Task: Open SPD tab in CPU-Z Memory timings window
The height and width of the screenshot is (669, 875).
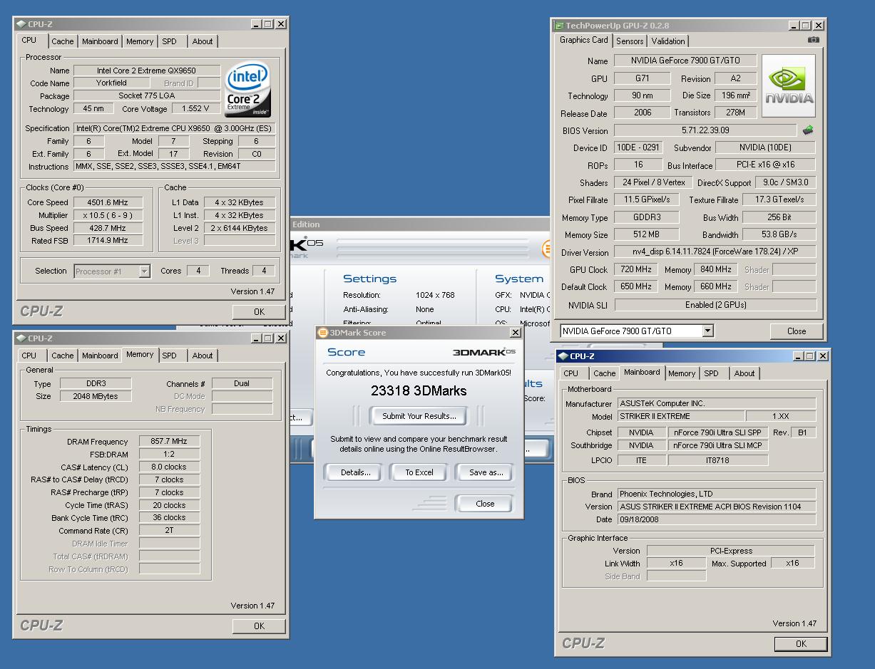Action: click(169, 356)
